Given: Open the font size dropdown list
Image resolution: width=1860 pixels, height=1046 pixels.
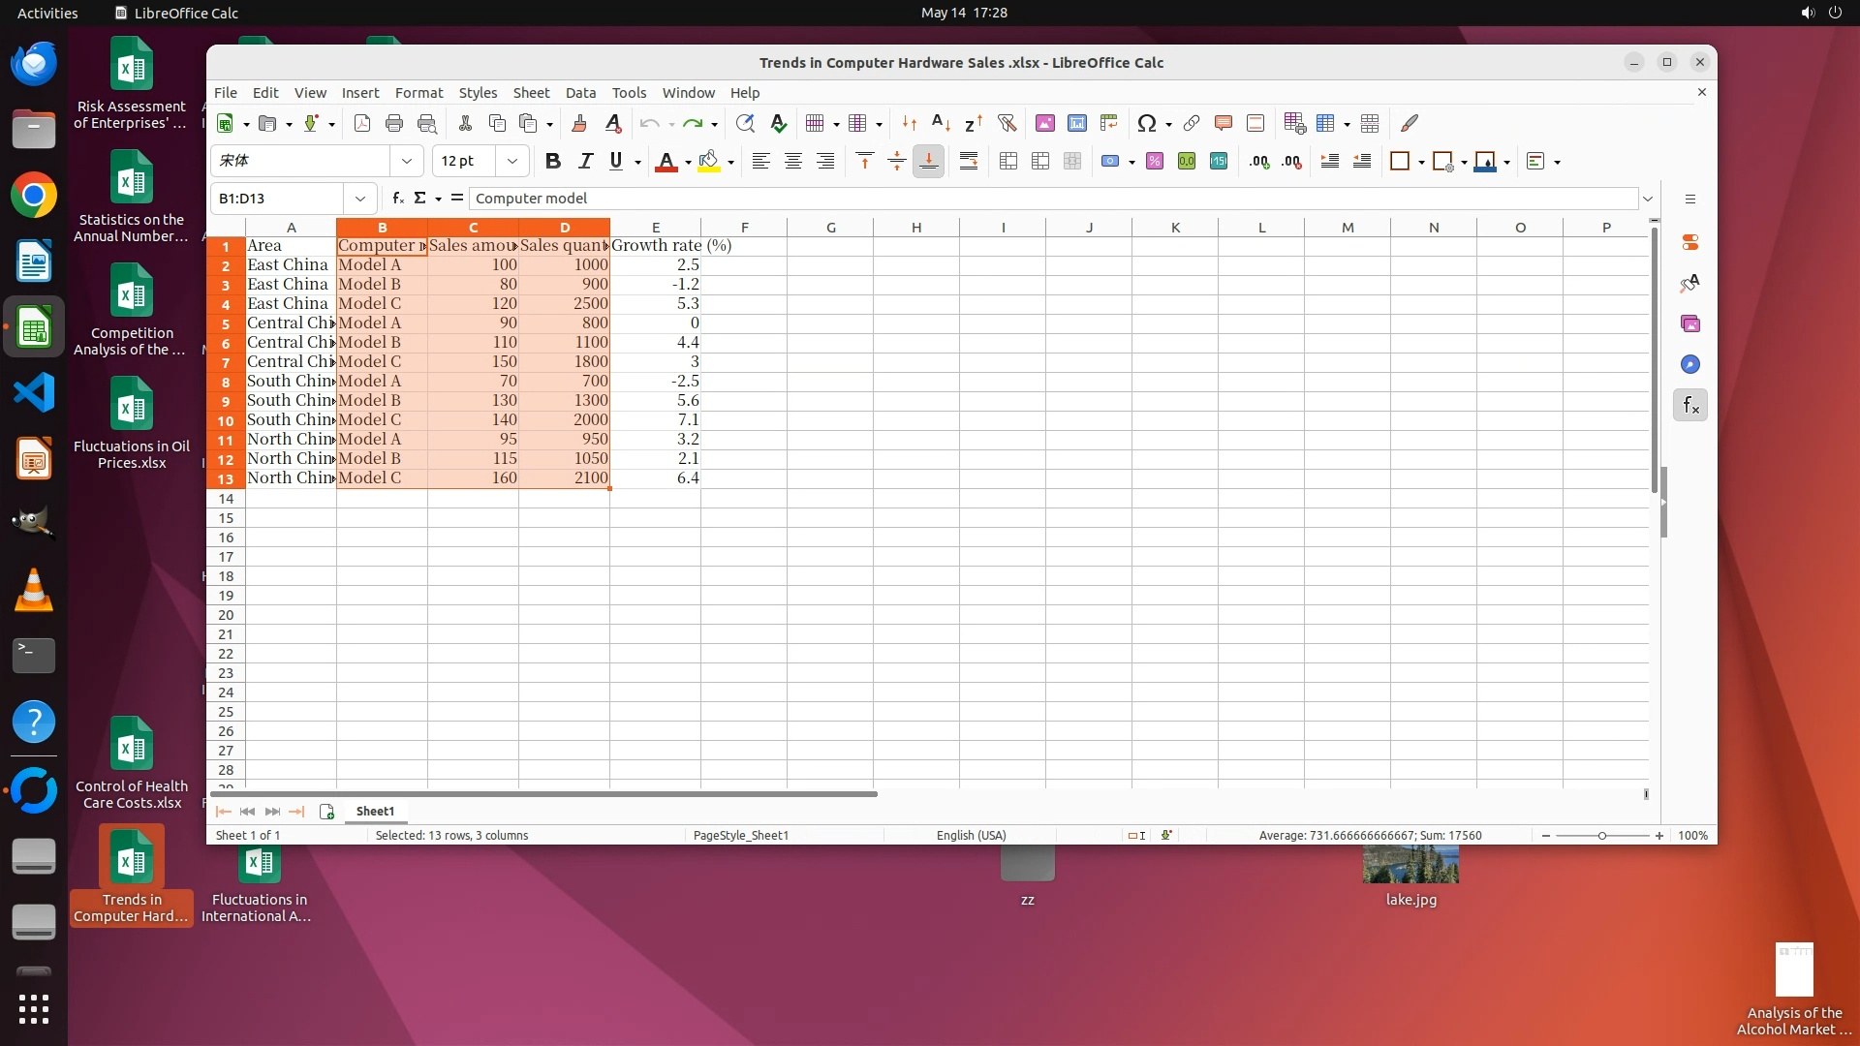Looking at the screenshot, I should coord(512,162).
